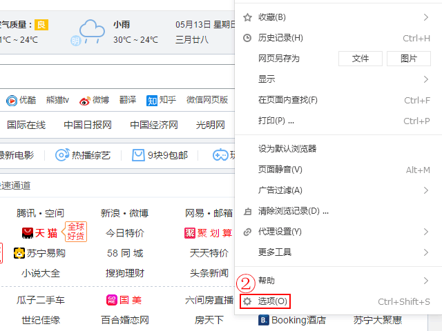Viewport: 442px width, 331px height.
Task: Open the 微信网页版 link
Action: click(207, 100)
